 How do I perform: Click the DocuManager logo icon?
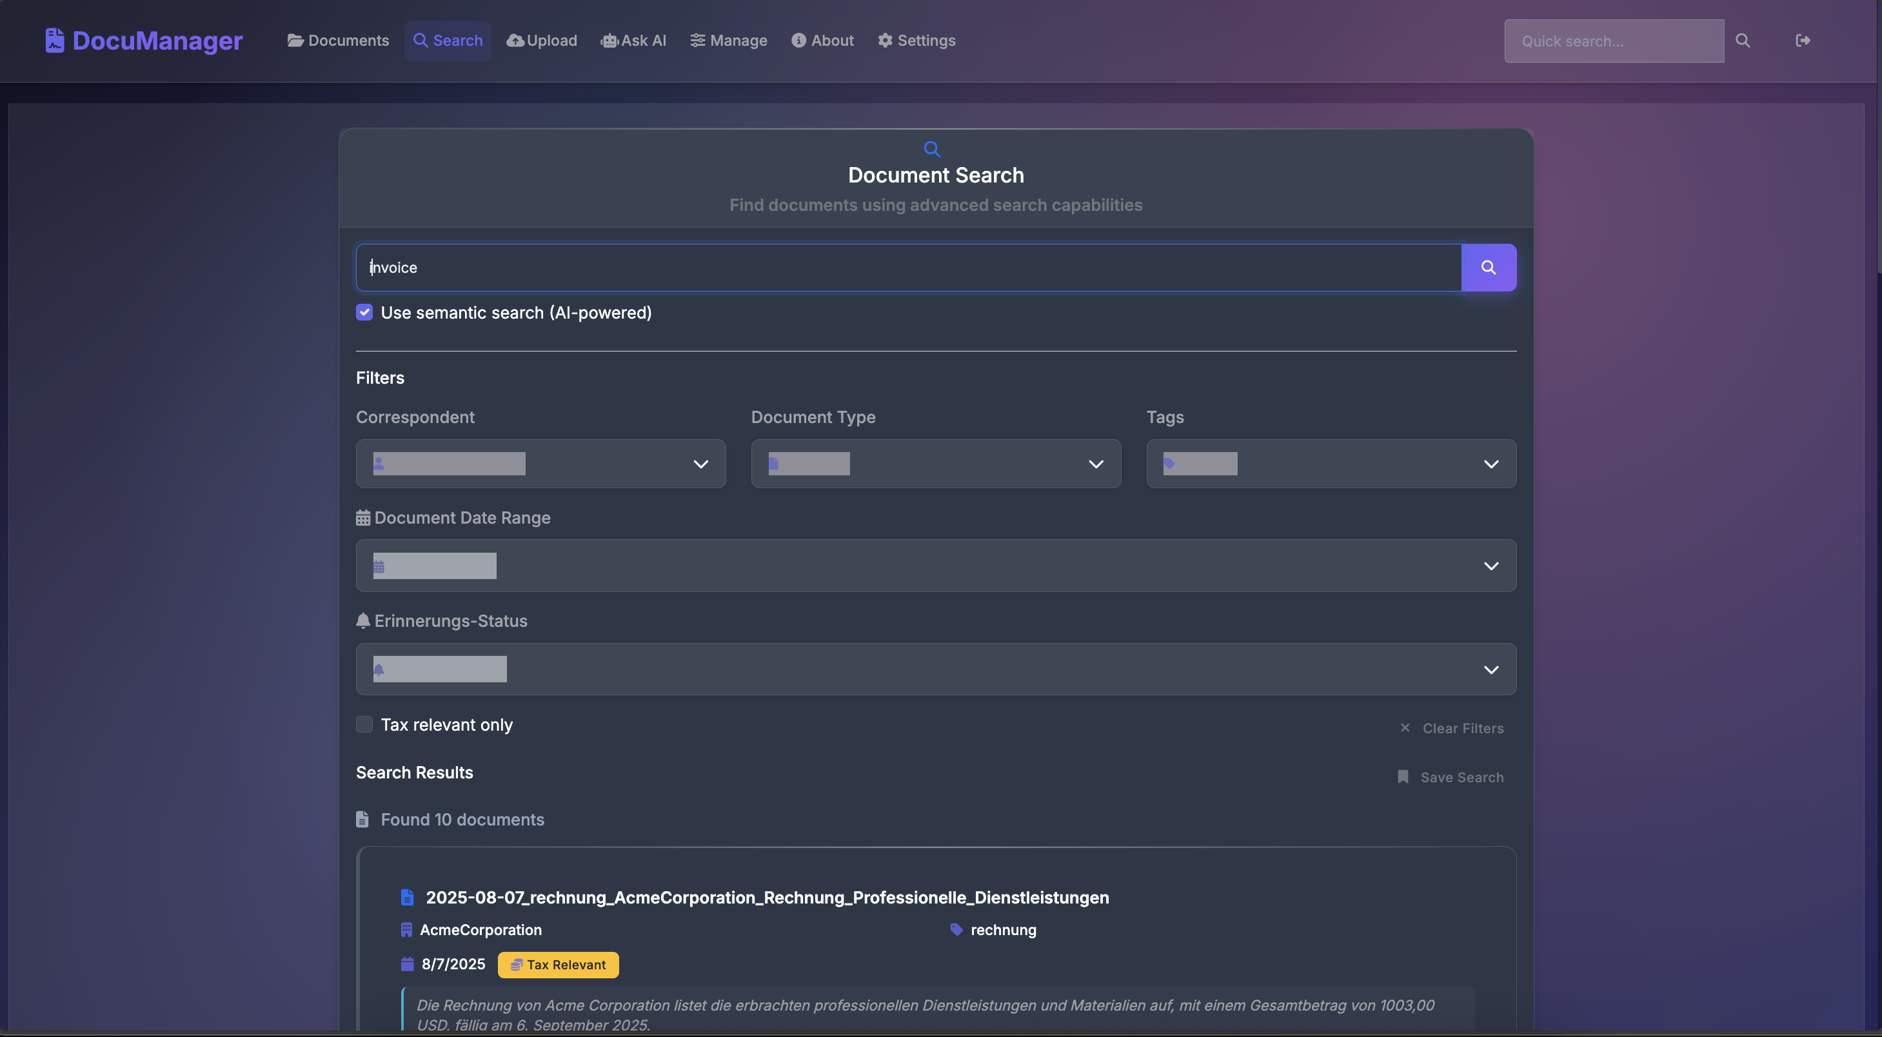[x=55, y=40]
